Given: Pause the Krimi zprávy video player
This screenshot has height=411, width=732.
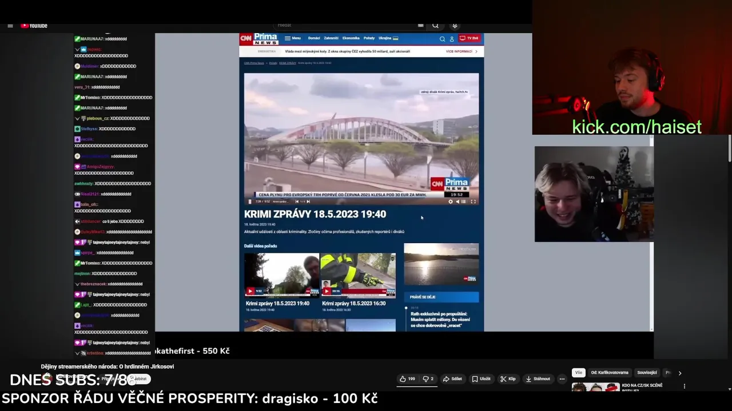Looking at the screenshot, I should coord(250,202).
